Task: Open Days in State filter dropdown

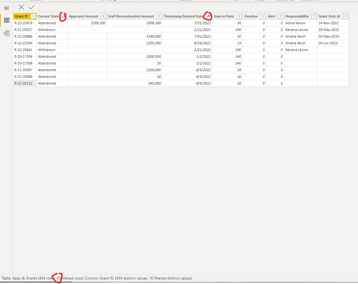Action: tap(239, 16)
